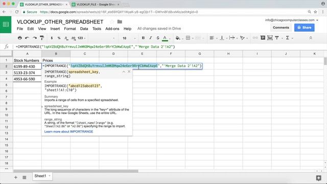Open the account email dropdown
The height and width of the screenshot is (184, 327).
click(x=292, y=20)
